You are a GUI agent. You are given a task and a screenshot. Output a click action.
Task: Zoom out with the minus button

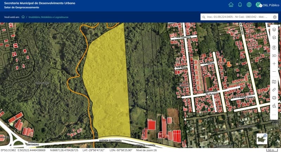(274, 72)
